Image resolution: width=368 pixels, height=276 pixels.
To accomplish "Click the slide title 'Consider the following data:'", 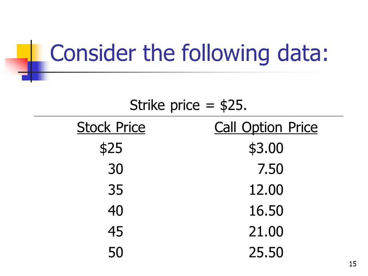I will pos(189,54).
